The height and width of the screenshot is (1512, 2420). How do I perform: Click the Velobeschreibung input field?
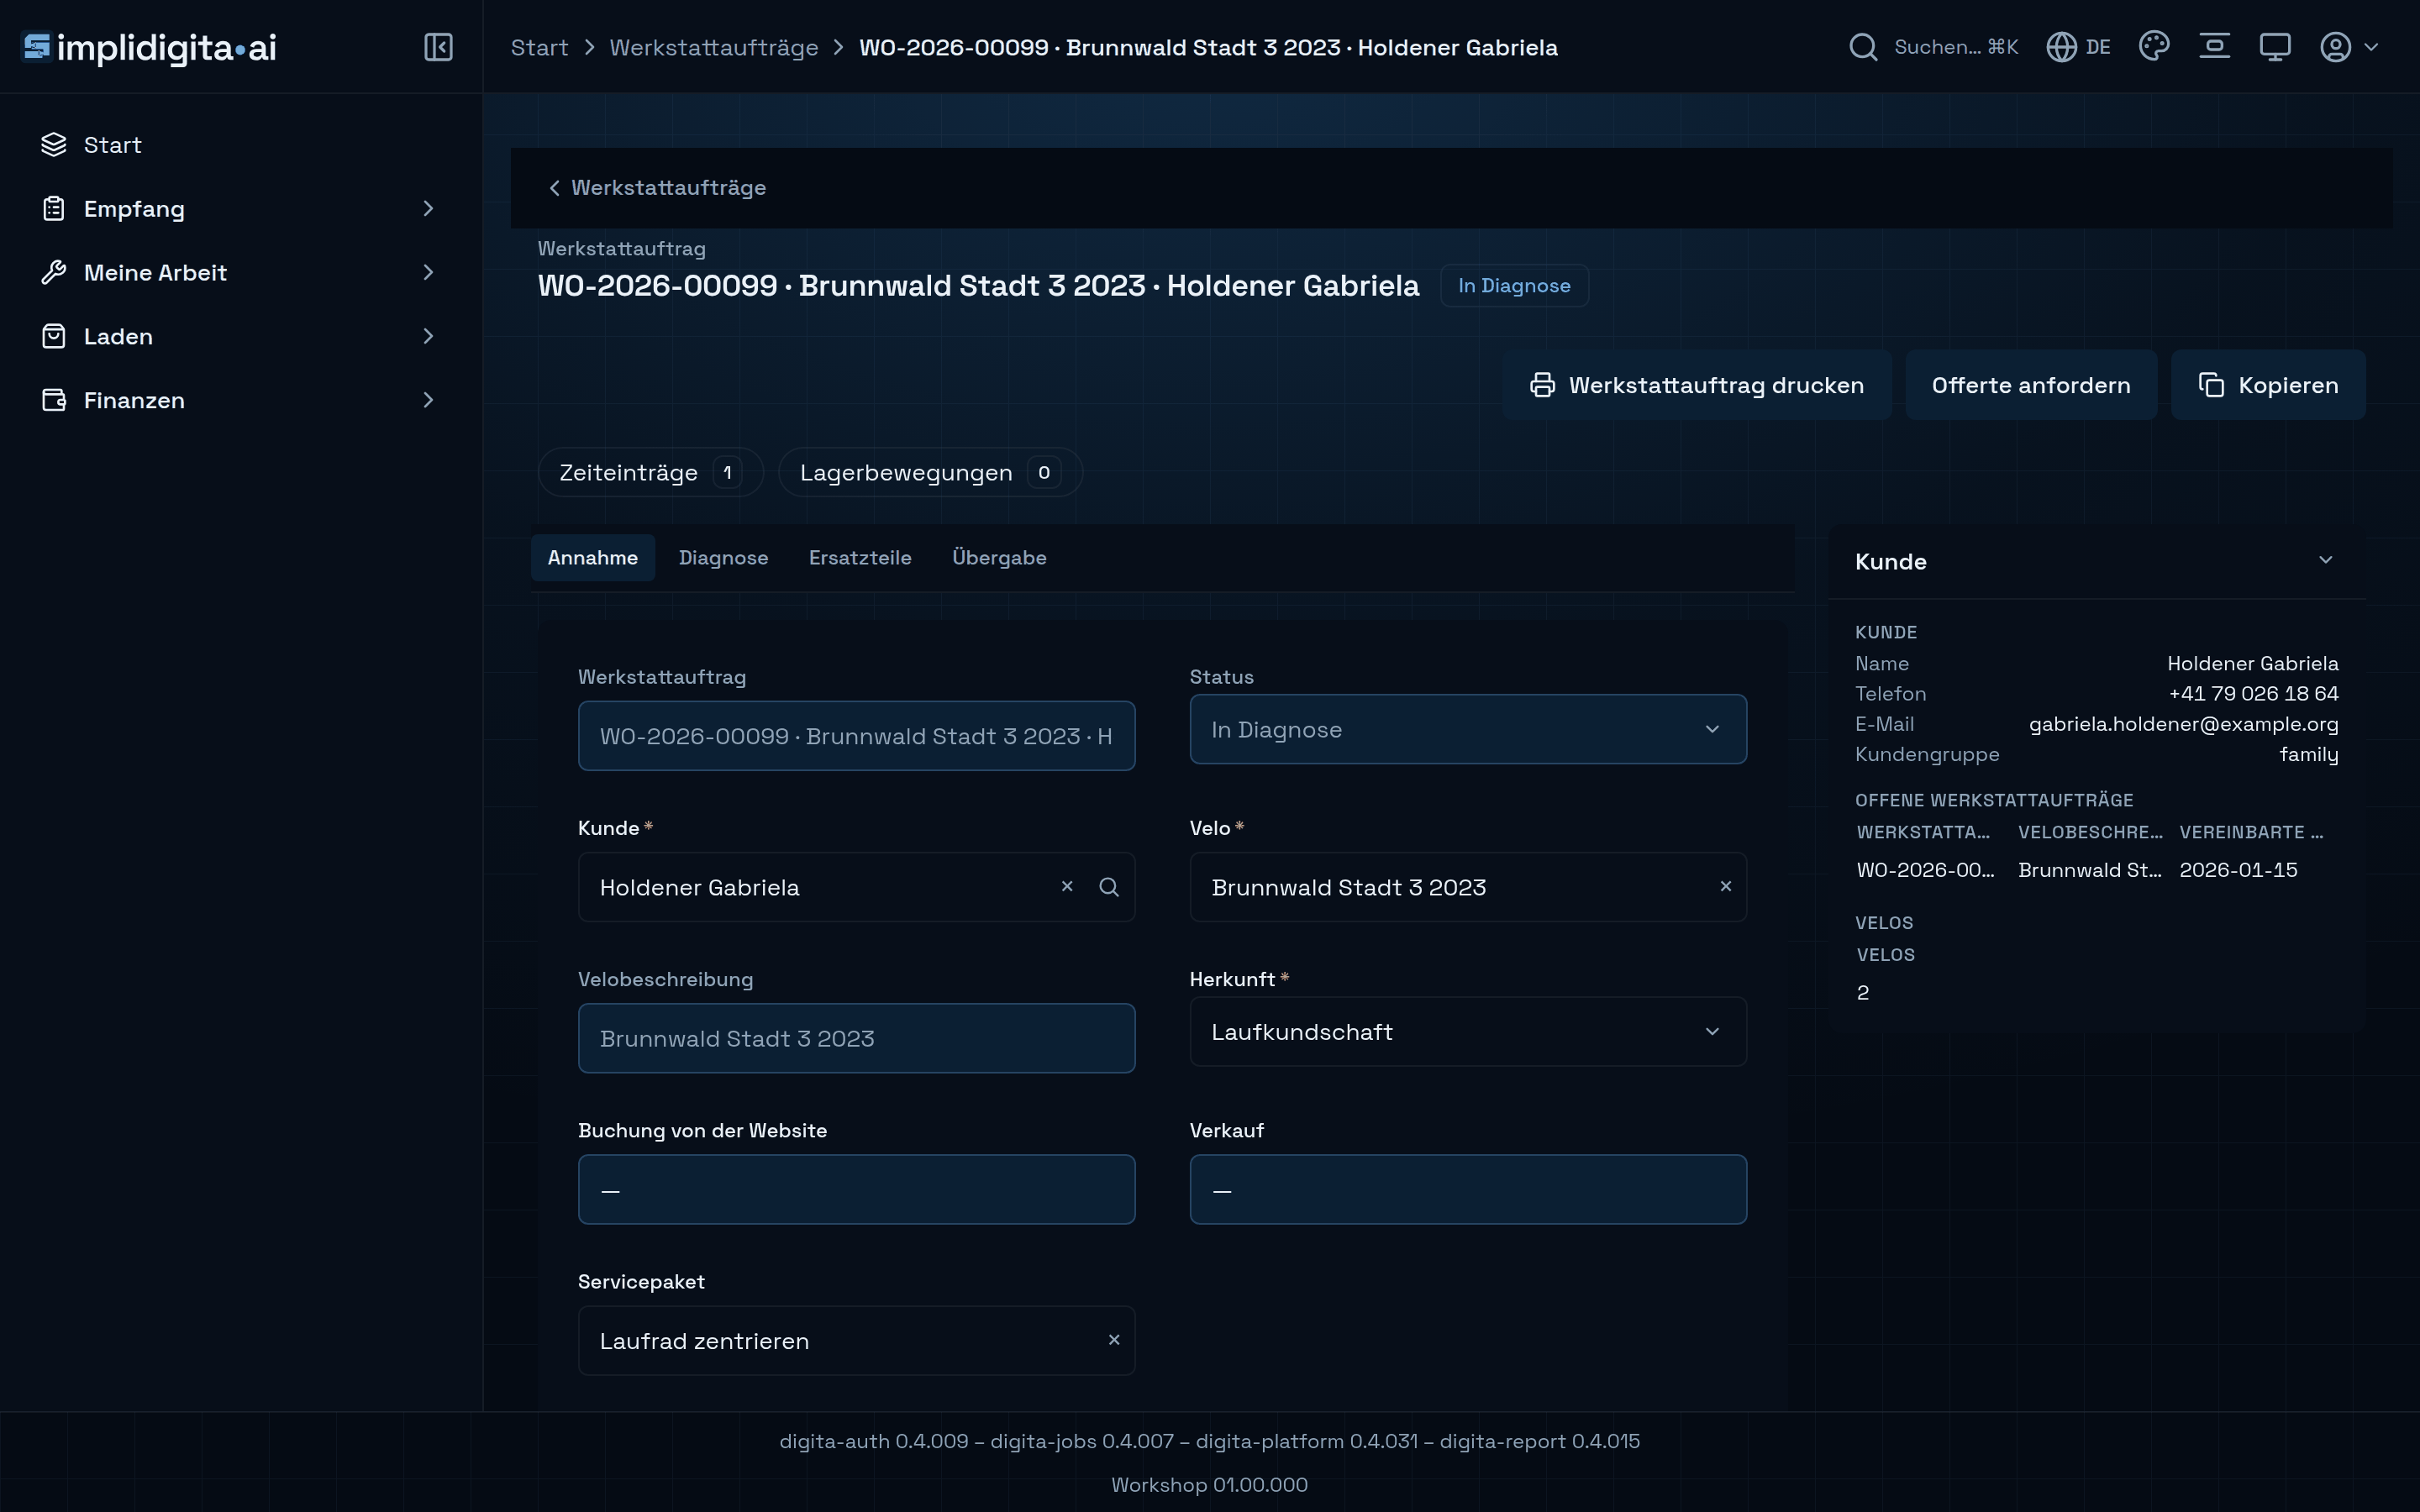pos(856,1038)
